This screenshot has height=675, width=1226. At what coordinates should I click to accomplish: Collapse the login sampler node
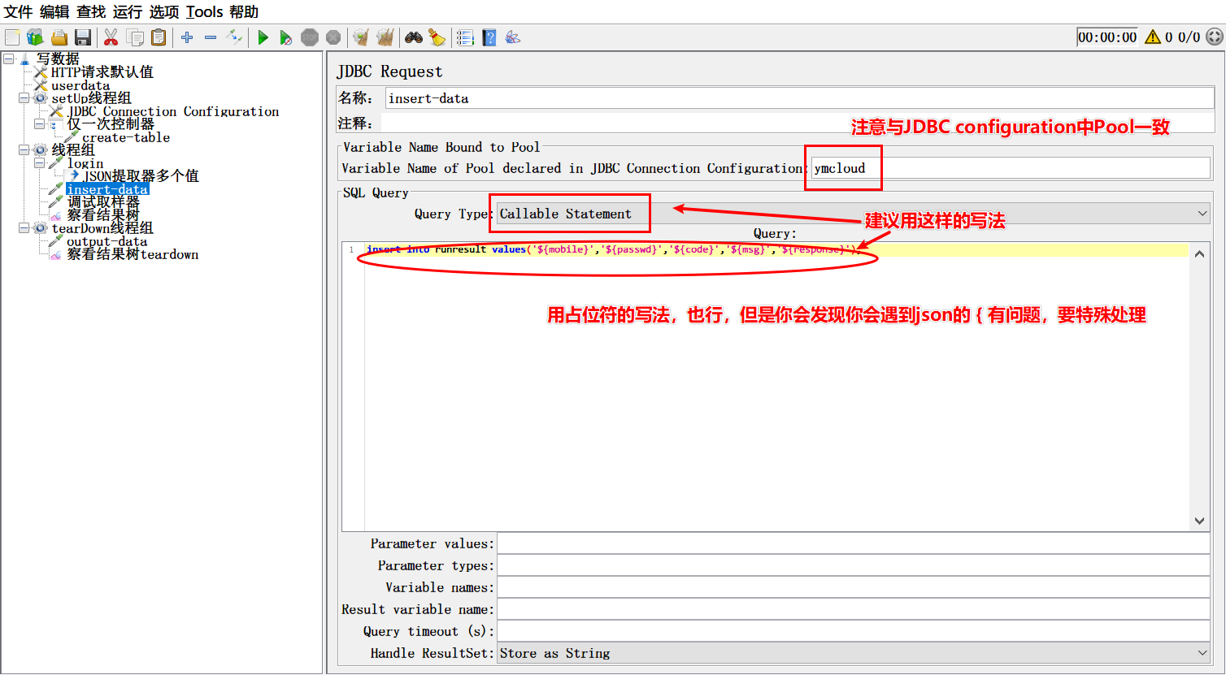tap(39, 163)
